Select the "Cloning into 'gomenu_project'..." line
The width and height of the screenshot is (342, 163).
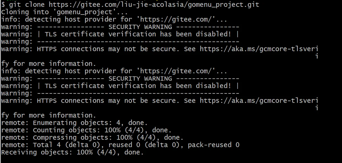tap(64, 12)
